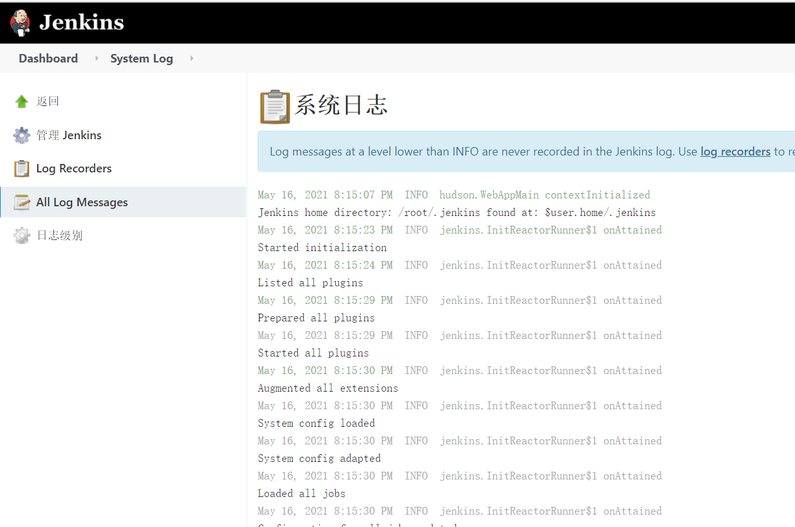Viewport: 795px width, 527px height.
Task: Click the Prepared all plugins log message
Action: (x=316, y=318)
